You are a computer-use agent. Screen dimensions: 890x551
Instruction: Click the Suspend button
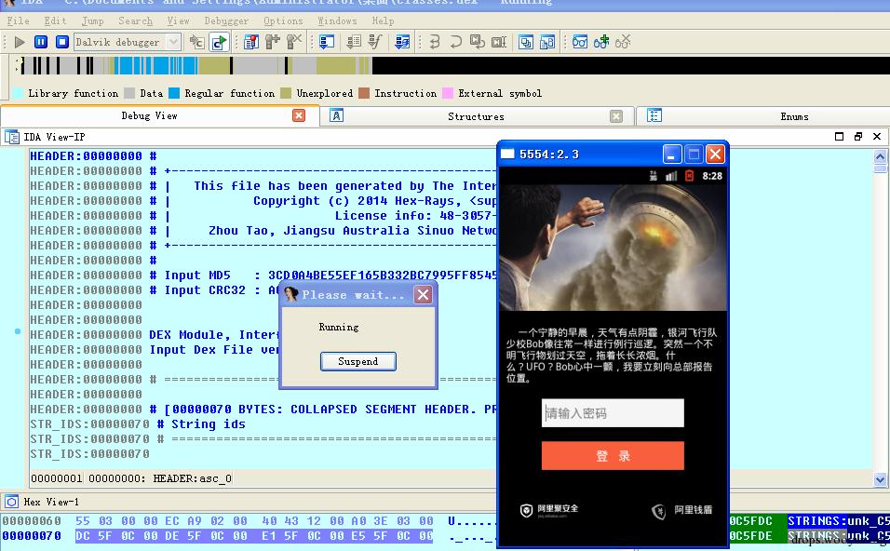(x=358, y=361)
